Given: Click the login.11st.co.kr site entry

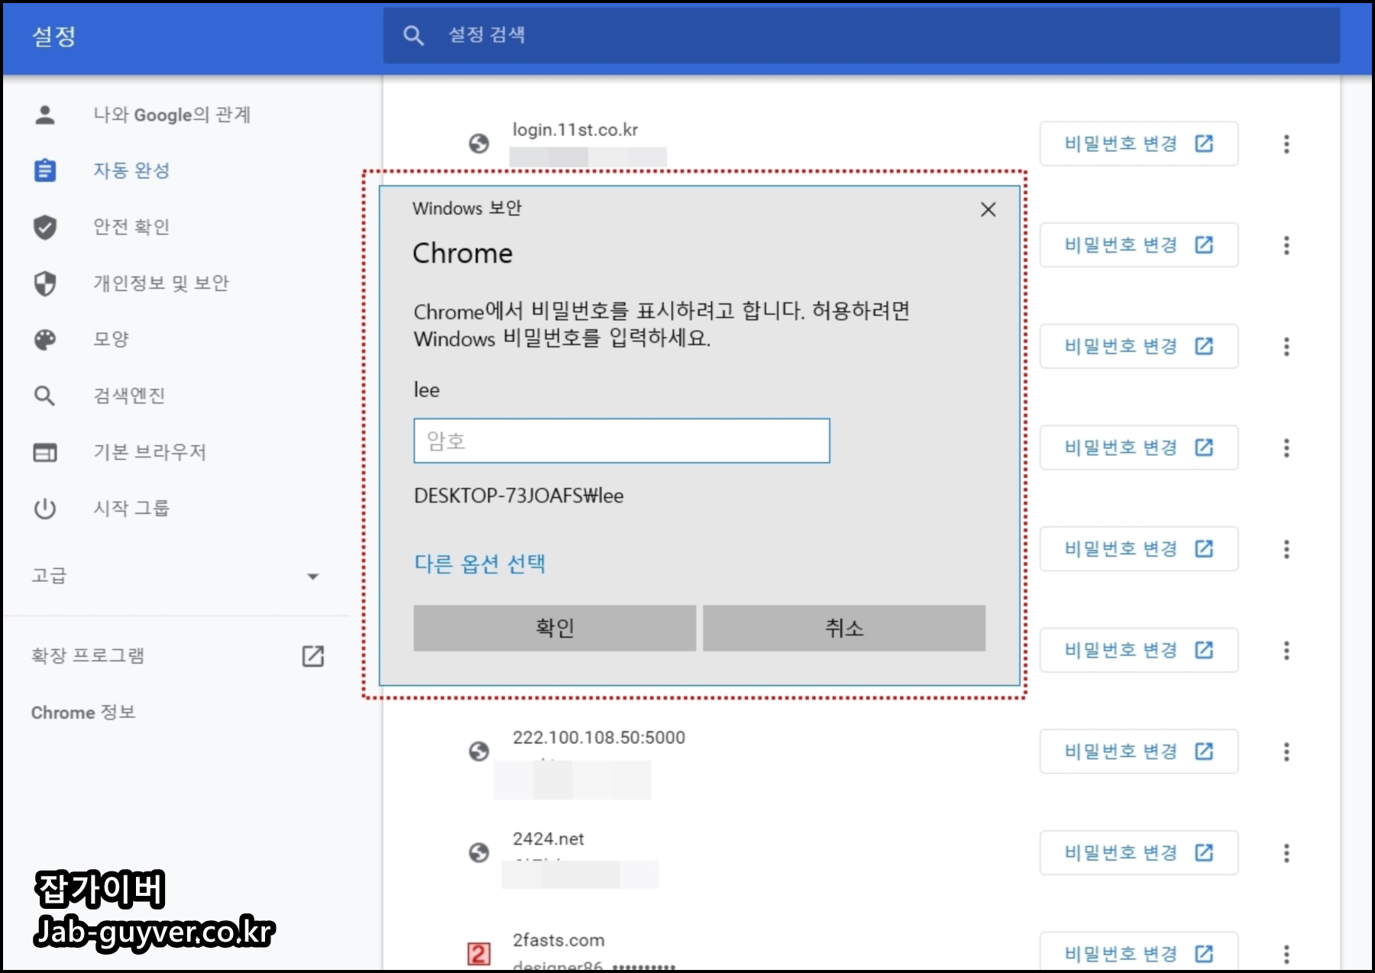Looking at the screenshot, I should tap(575, 130).
